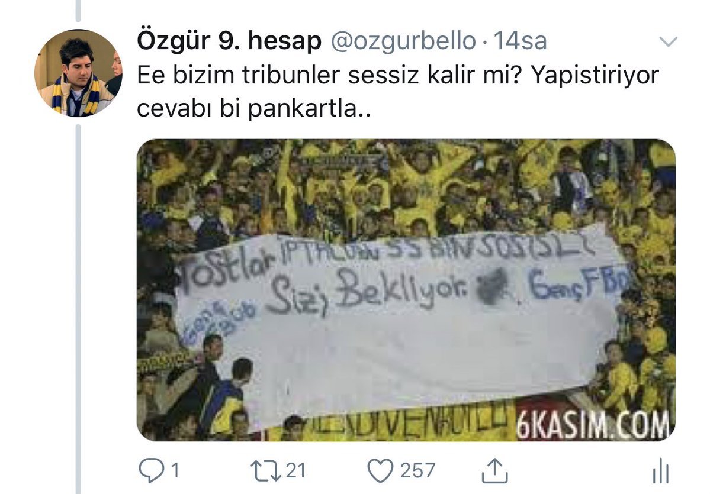Screen dimensions: 710x494
Task: Open tweet permalink via 14sa timestamp
Action: [520, 41]
